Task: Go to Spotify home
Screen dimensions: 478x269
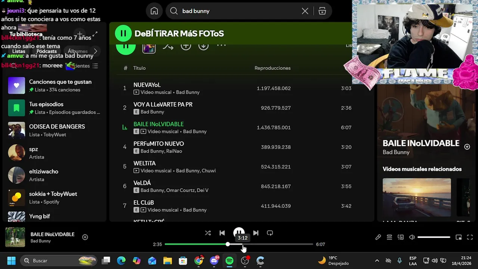Action: [x=154, y=11]
